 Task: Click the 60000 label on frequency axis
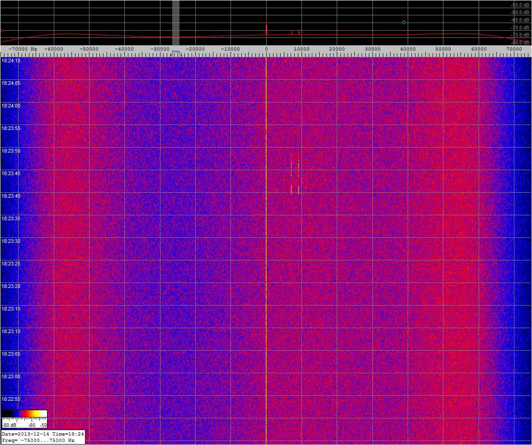click(x=479, y=49)
